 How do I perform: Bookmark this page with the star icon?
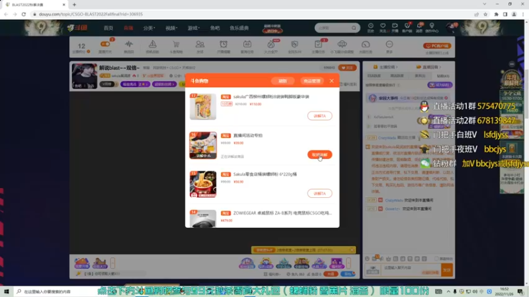pyautogui.click(x=485, y=14)
